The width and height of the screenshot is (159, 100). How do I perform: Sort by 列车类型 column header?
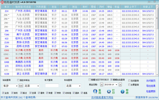pyautogui.click(x=41, y=7)
